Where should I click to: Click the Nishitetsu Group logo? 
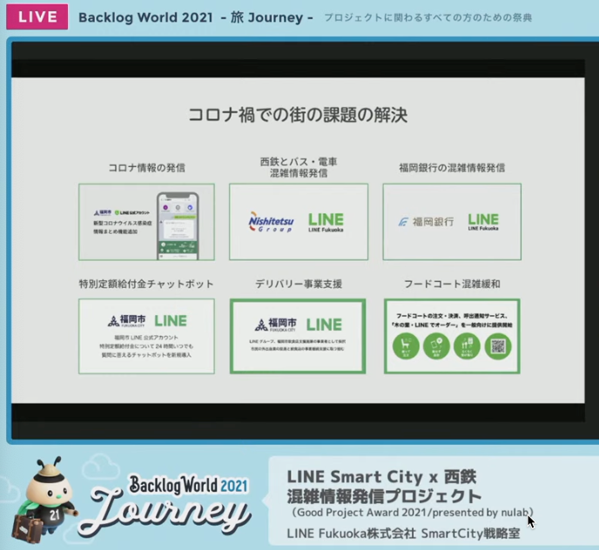click(272, 222)
